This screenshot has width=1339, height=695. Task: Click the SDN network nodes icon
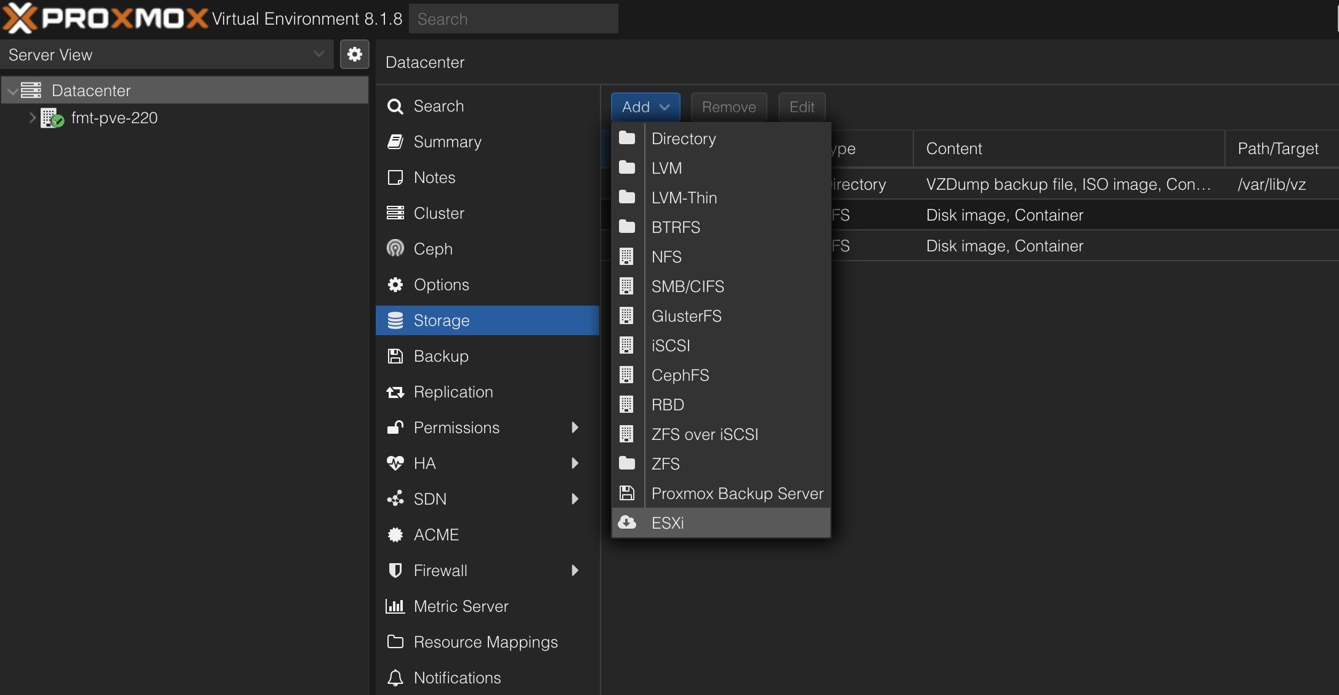click(395, 498)
